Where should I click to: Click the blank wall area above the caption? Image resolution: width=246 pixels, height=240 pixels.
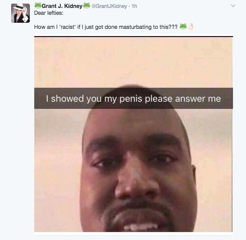(x=134, y=61)
